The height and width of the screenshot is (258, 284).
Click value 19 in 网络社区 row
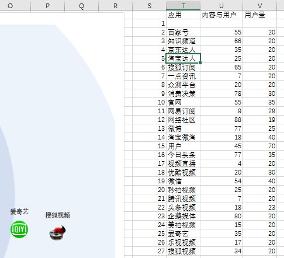tap(272, 120)
